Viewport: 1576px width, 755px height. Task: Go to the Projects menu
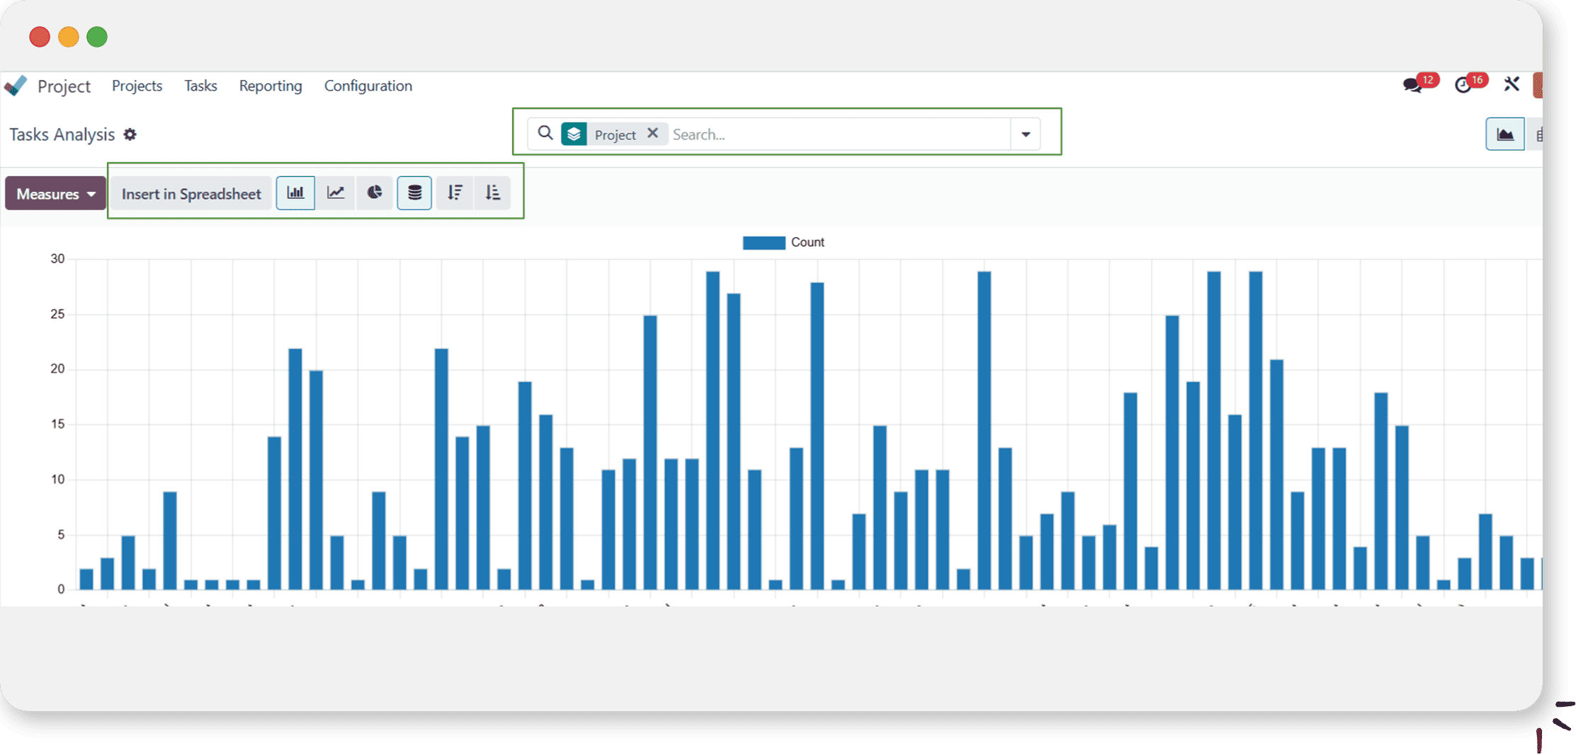coord(137,86)
